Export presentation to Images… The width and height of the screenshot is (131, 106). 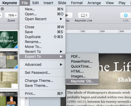[x=82, y=76]
